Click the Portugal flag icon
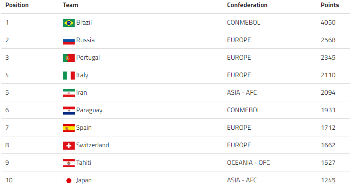Screen dimensions: 350x188 point(69,58)
